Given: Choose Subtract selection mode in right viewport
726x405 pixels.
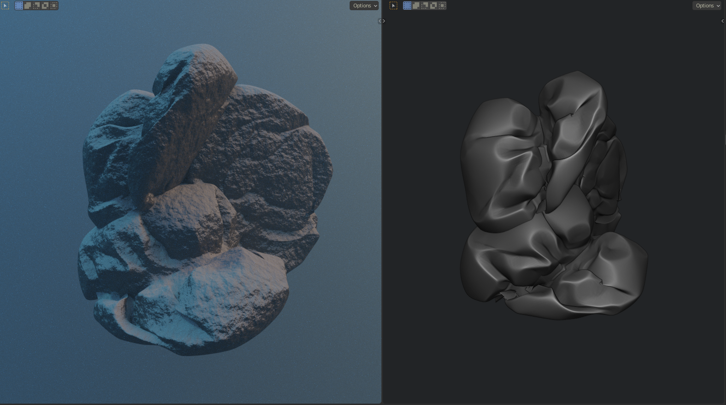Looking at the screenshot, I should point(425,6).
